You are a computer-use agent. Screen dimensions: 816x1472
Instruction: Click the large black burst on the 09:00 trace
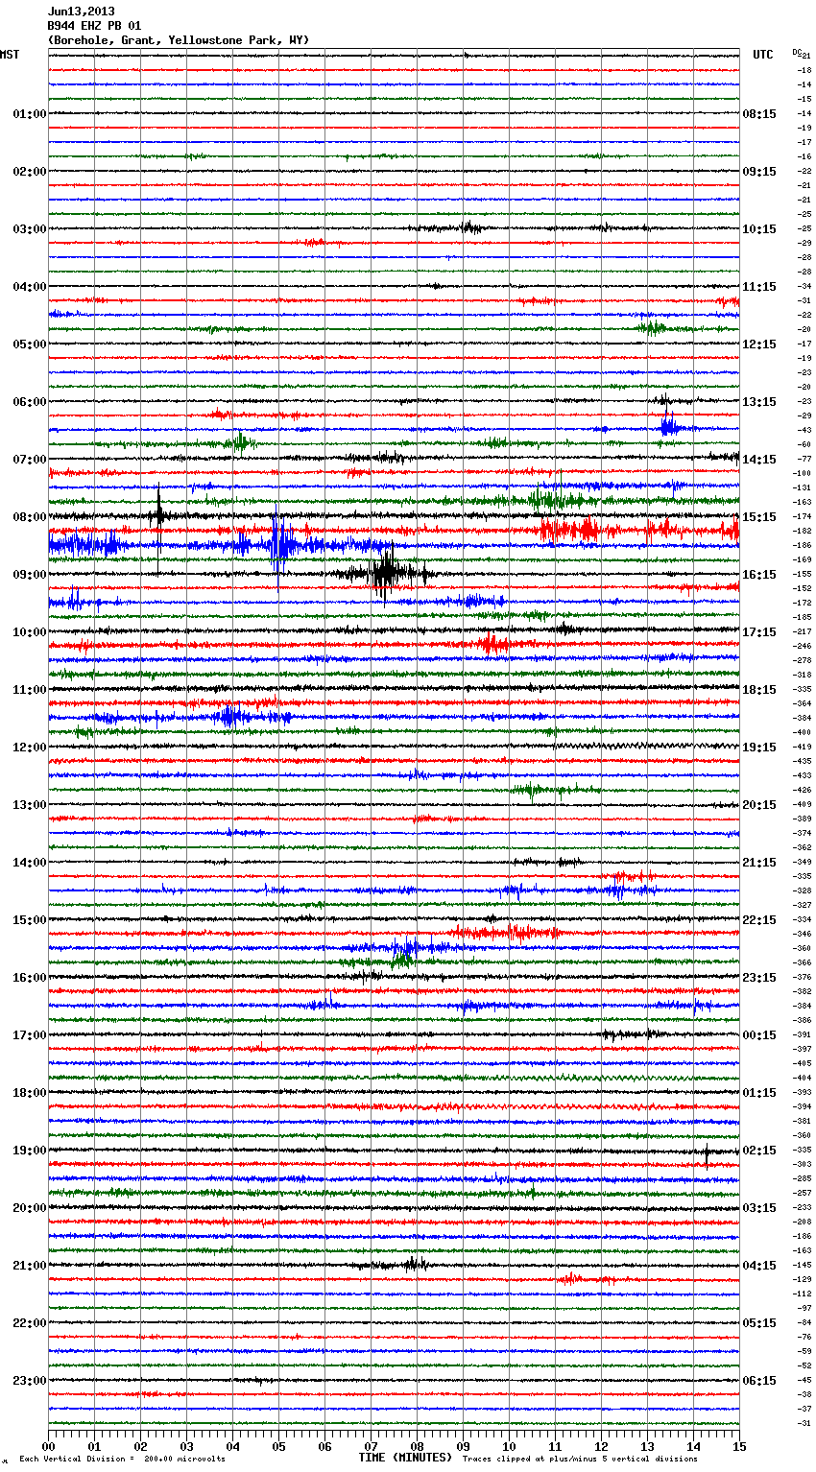(x=386, y=574)
